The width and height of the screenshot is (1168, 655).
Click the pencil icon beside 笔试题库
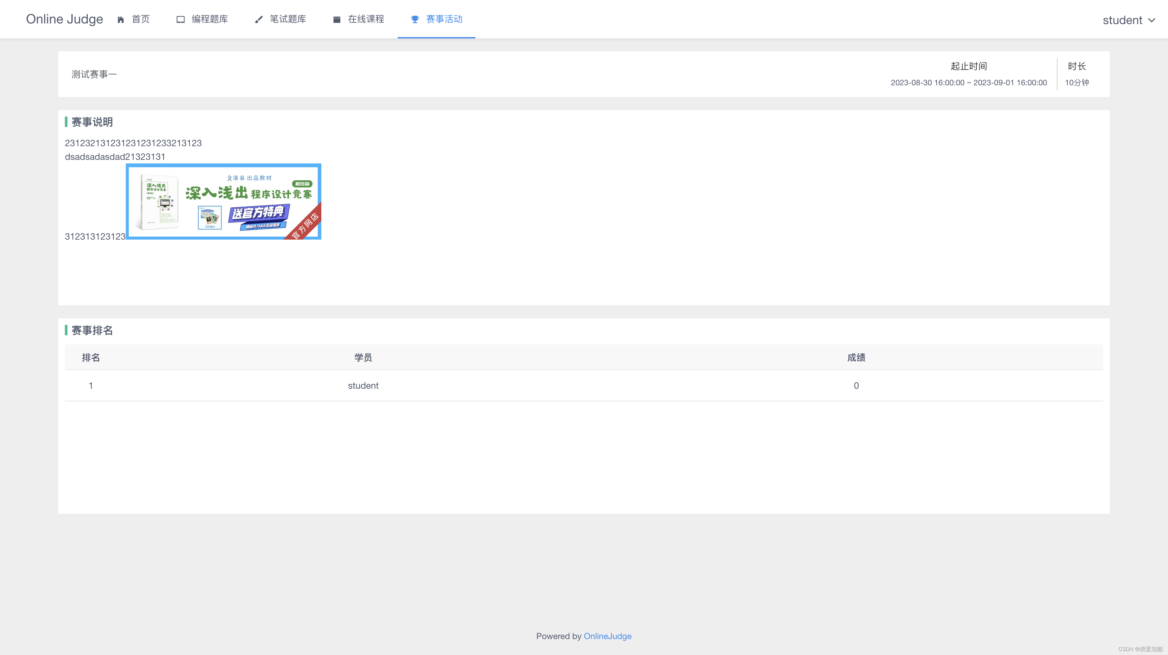pos(258,19)
